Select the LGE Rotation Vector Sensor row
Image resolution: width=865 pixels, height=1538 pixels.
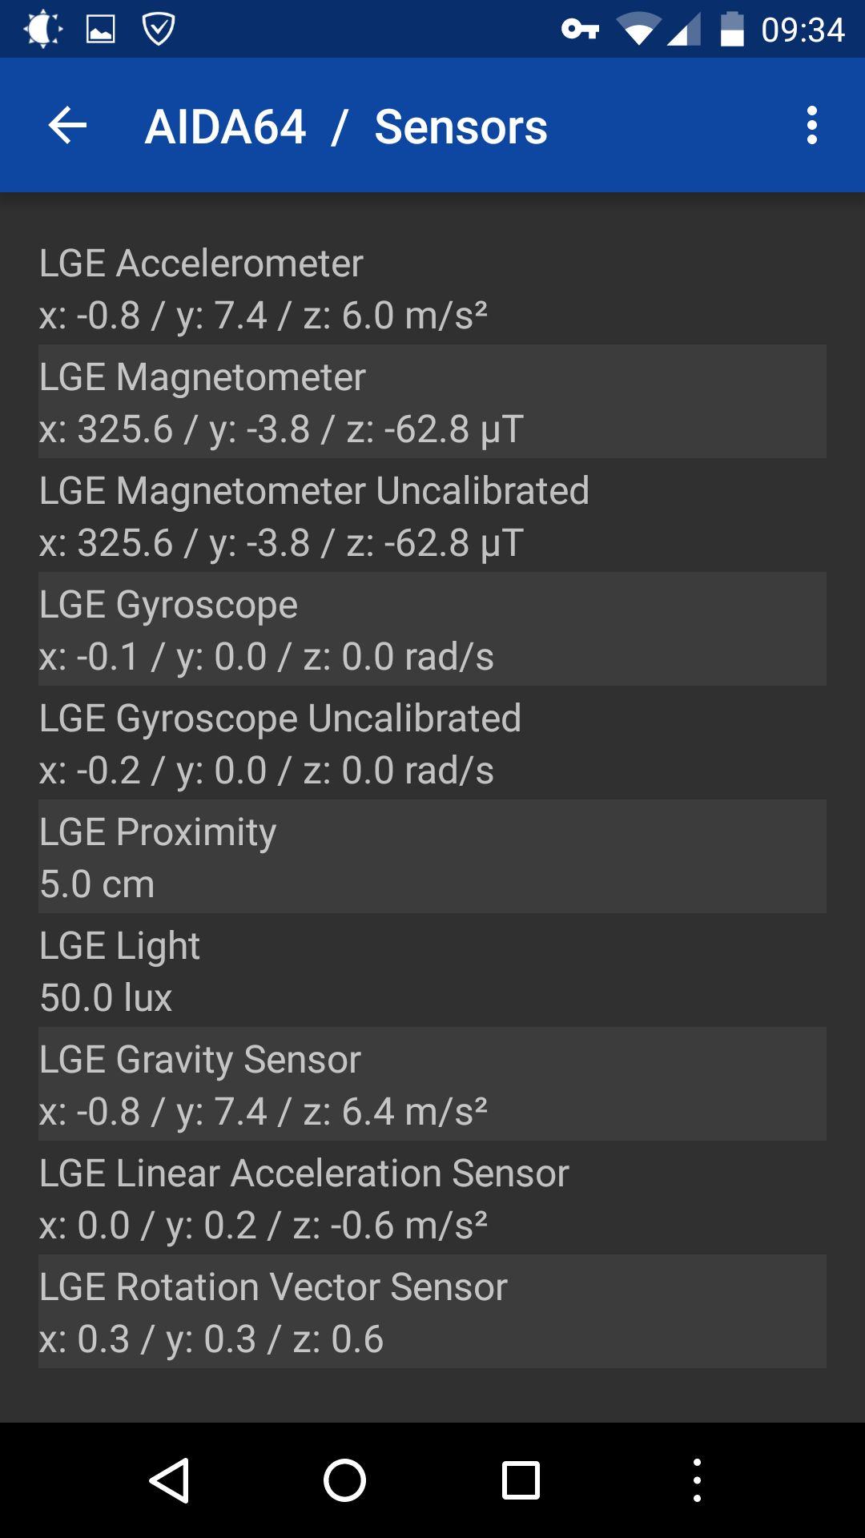pos(432,1311)
